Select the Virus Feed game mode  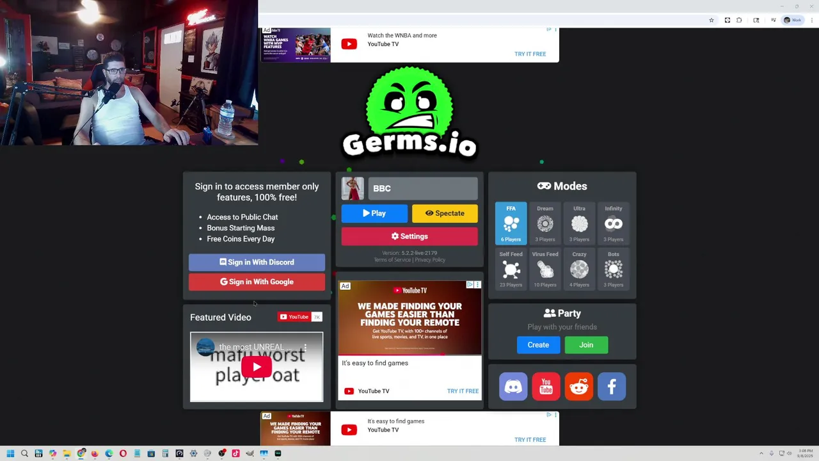[545, 269]
